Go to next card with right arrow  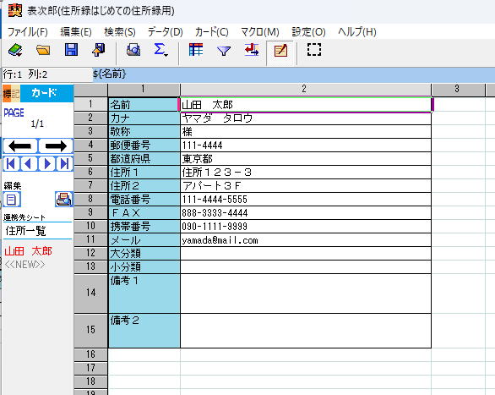(56, 146)
